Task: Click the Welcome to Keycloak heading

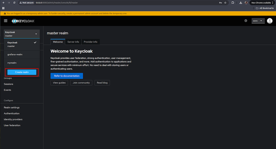Action: click(71, 51)
